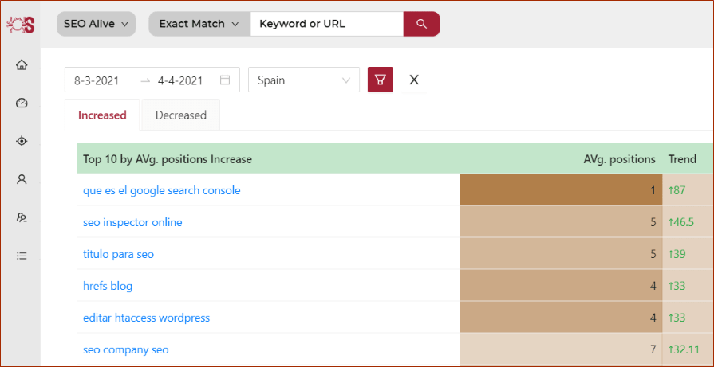Open the users group sidebar icon
This screenshot has width=714, height=367.
pyautogui.click(x=22, y=217)
